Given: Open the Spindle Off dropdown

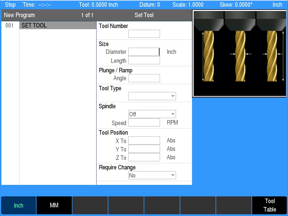Looking at the screenshot, I should 152,114.
